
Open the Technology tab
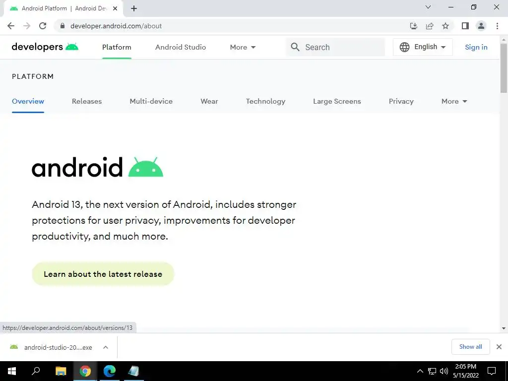point(266,101)
